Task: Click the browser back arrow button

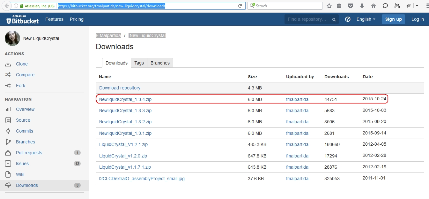Action: [x=7, y=6]
